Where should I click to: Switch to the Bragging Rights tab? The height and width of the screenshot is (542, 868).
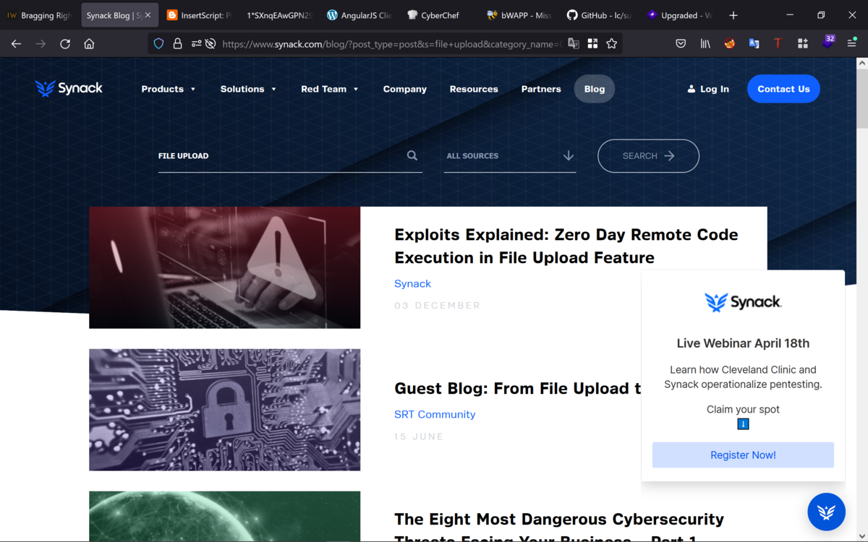[x=40, y=15]
